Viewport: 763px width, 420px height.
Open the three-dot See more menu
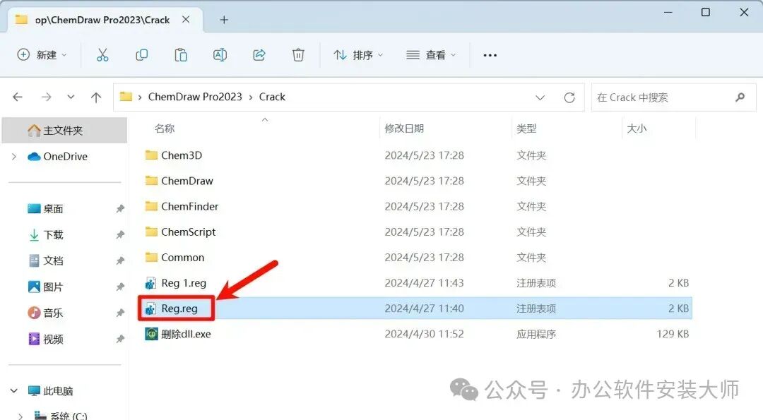(490, 56)
